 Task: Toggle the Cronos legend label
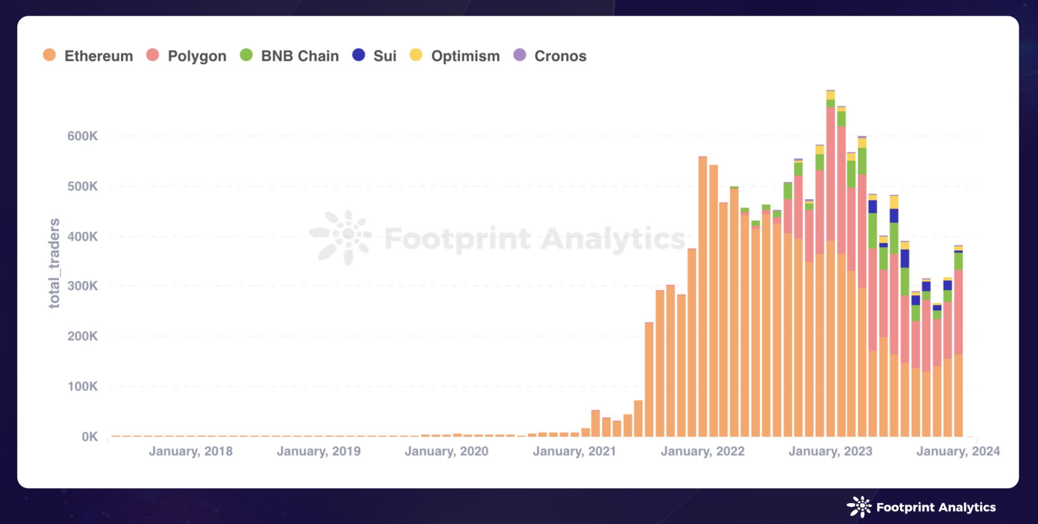click(560, 56)
